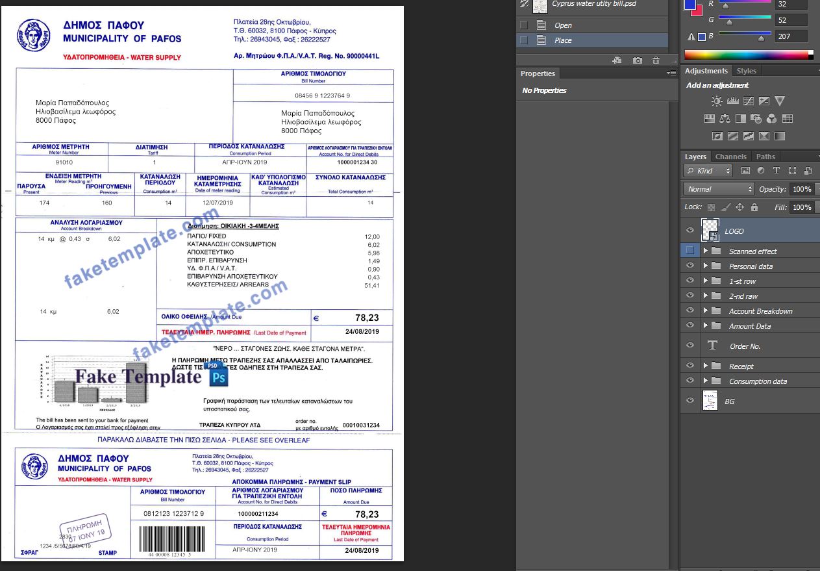Open the blend mode dropdown showing Normal
The image size is (820, 571).
pyautogui.click(x=717, y=189)
